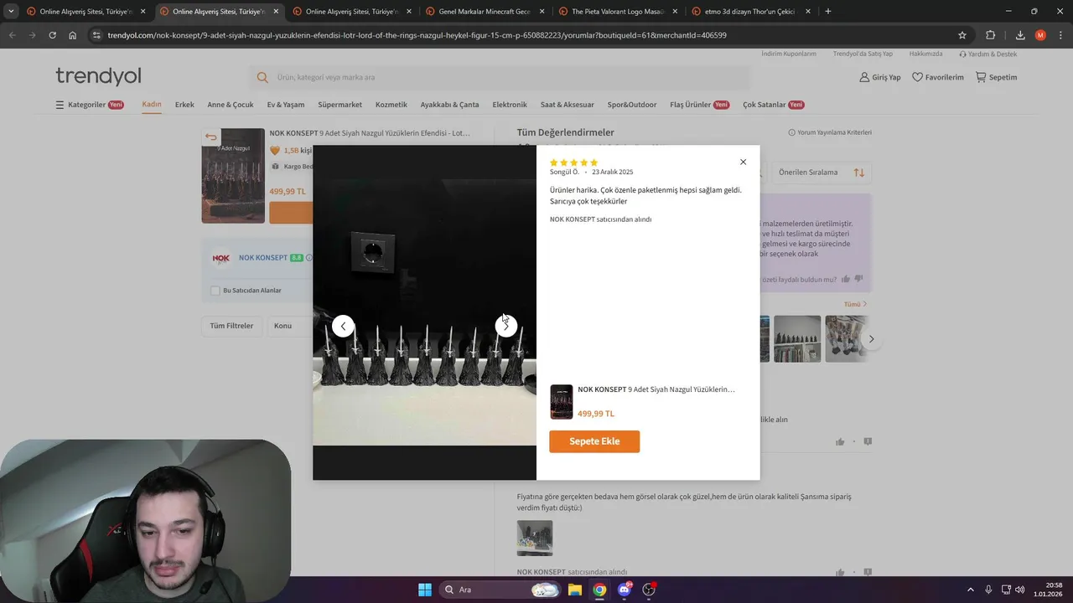Select Kadın category tab
Image resolution: width=1073 pixels, height=603 pixels.
pyautogui.click(x=152, y=105)
